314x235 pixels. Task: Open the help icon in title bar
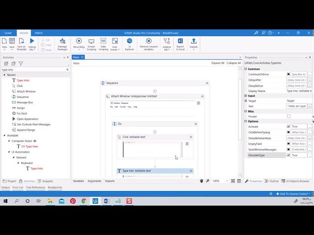coord(270,33)
